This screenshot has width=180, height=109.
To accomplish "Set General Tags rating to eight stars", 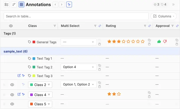I will [x=143, y=41].
